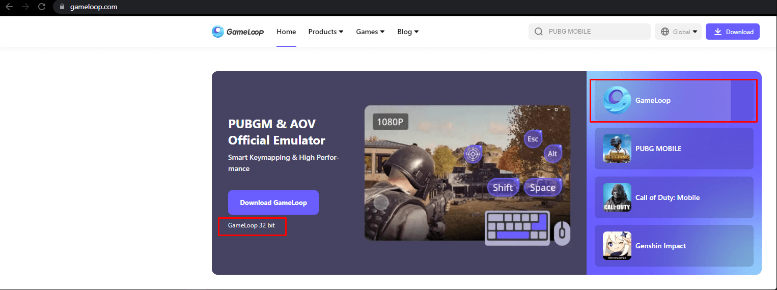Focus the PUBG MOBILE search field
Screen dimensions: 777x290
(x=590, y=32)
